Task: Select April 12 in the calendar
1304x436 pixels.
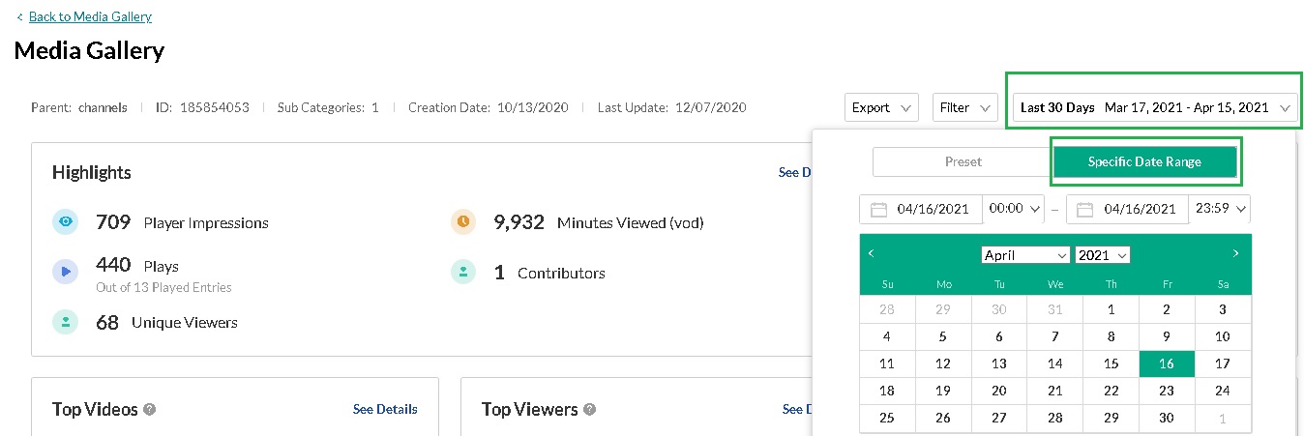Action: 943,363
